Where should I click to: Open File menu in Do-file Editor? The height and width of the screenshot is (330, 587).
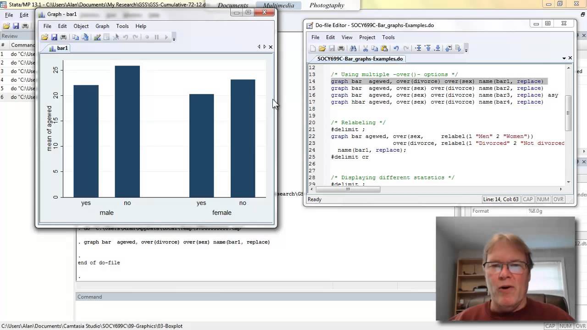(316, 37)
